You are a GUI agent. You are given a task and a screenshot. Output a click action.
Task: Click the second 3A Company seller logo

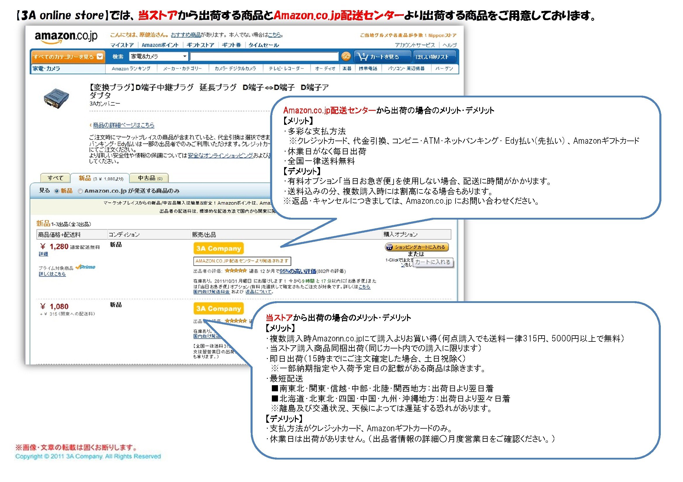(218, 309)
